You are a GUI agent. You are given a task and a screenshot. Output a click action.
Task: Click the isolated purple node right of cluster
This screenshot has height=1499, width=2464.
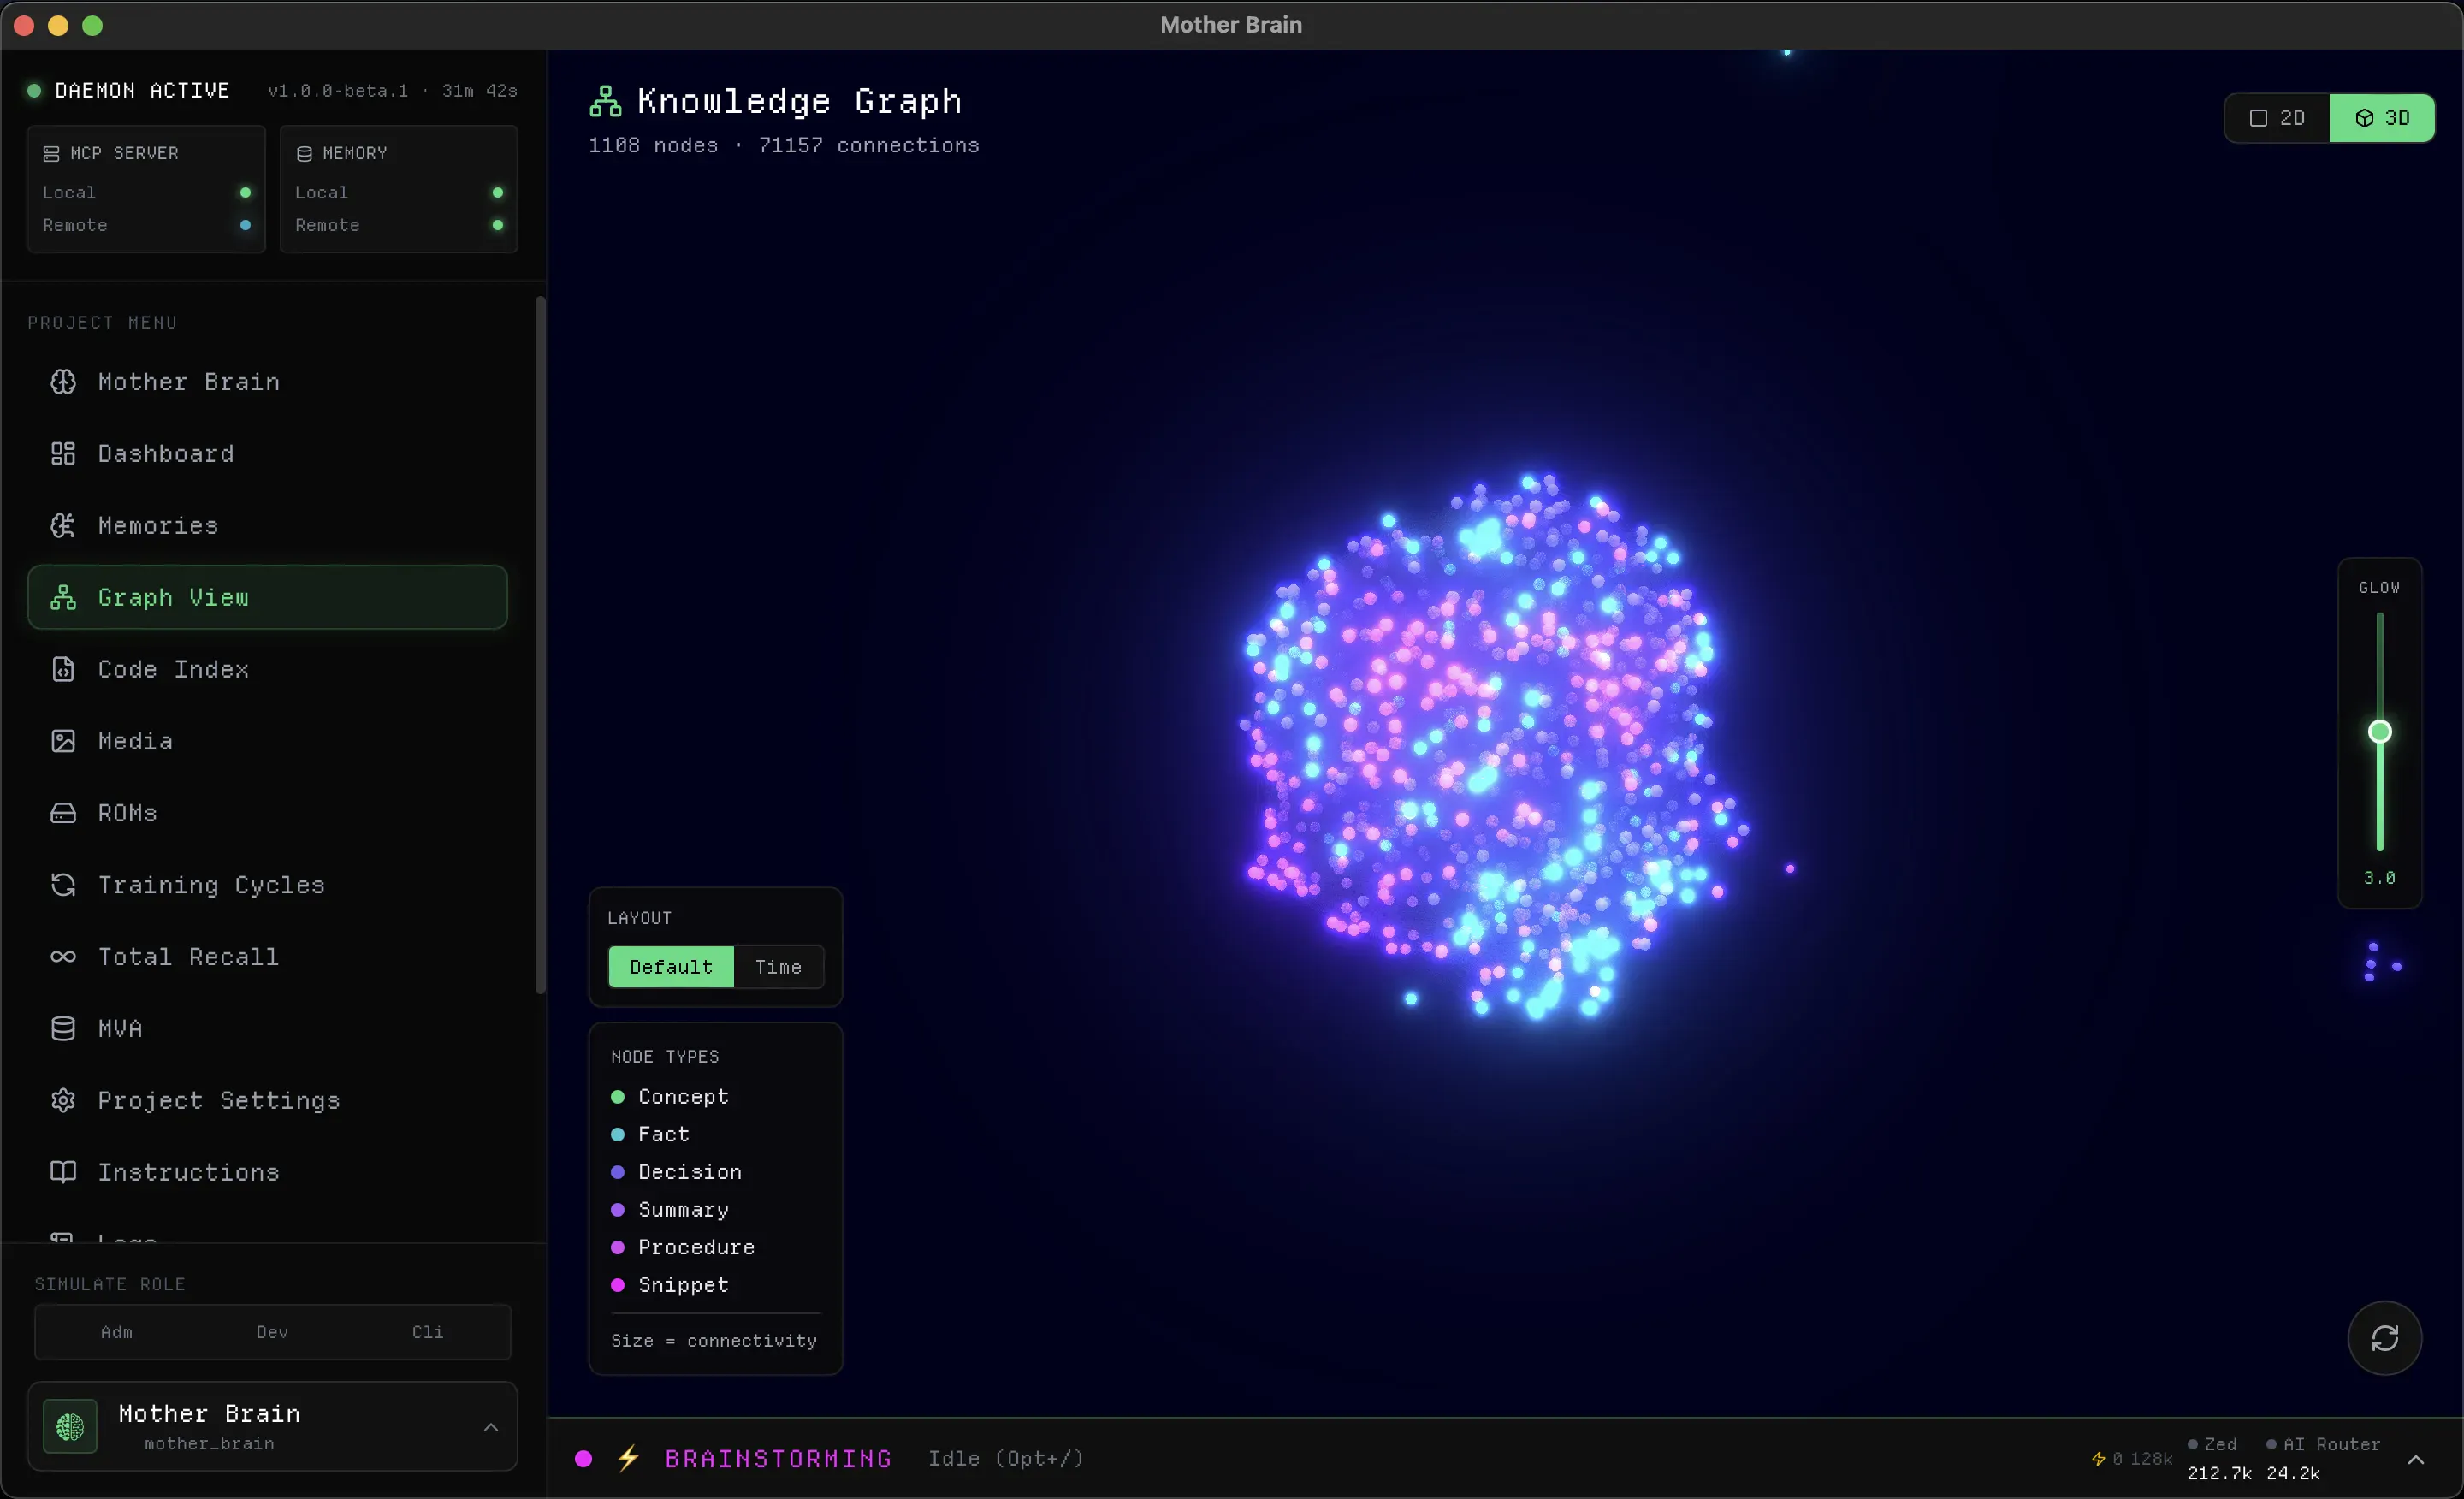point(1790,869)
